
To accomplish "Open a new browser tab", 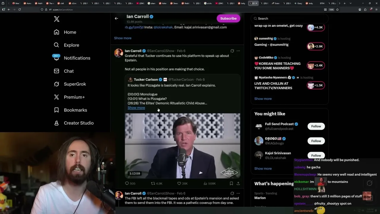I will pyautogui.click(x=344, y=3).
